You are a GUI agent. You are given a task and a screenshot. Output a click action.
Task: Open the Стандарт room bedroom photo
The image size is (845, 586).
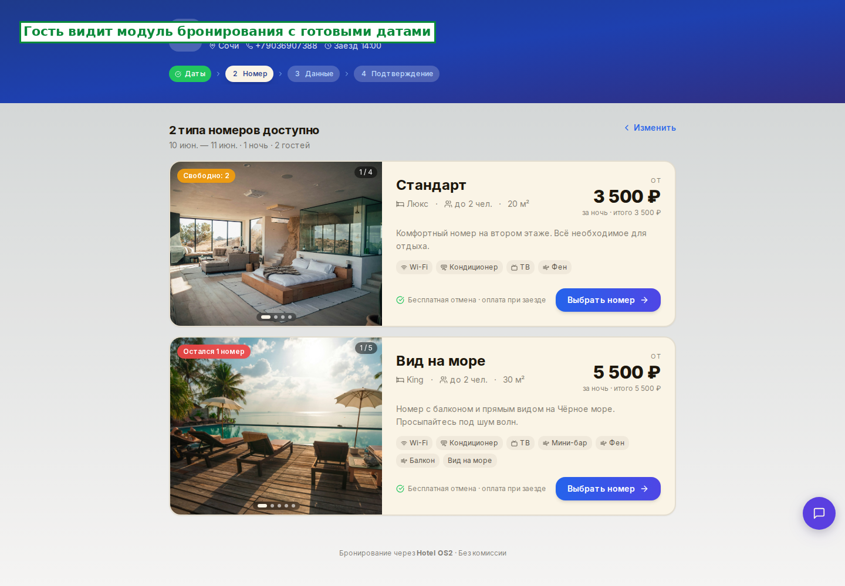click(x=276, y=244)
